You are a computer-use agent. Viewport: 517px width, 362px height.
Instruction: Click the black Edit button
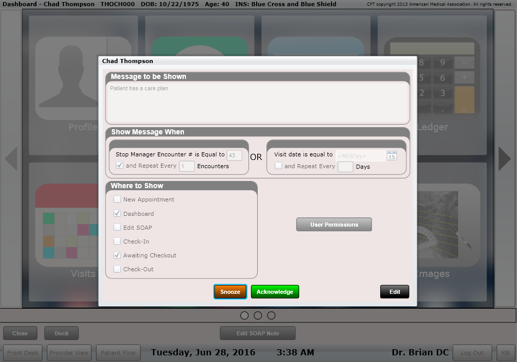(x=394, y=292)
